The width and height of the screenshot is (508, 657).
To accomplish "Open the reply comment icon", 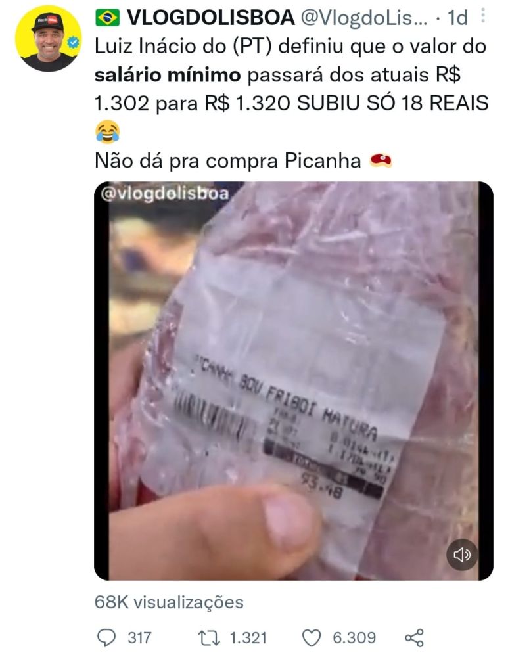I will point(106,637).
